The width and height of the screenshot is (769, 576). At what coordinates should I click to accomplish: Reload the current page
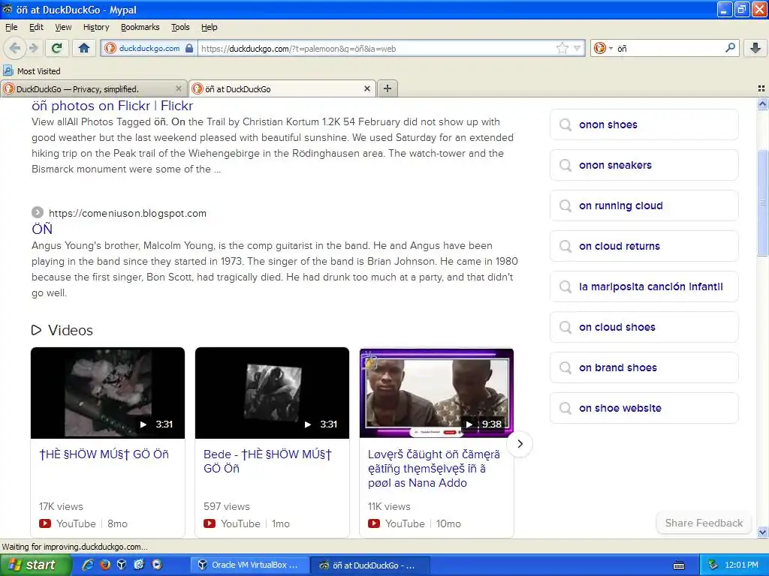57,48
